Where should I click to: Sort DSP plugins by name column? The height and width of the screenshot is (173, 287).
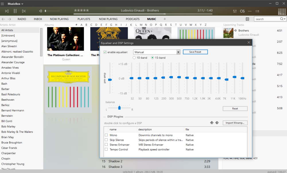(123, 130)
